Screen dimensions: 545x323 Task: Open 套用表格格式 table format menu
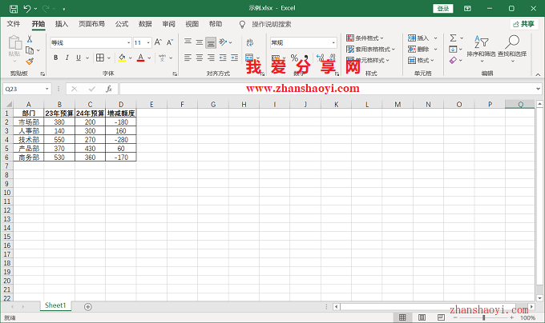[370, 50]
